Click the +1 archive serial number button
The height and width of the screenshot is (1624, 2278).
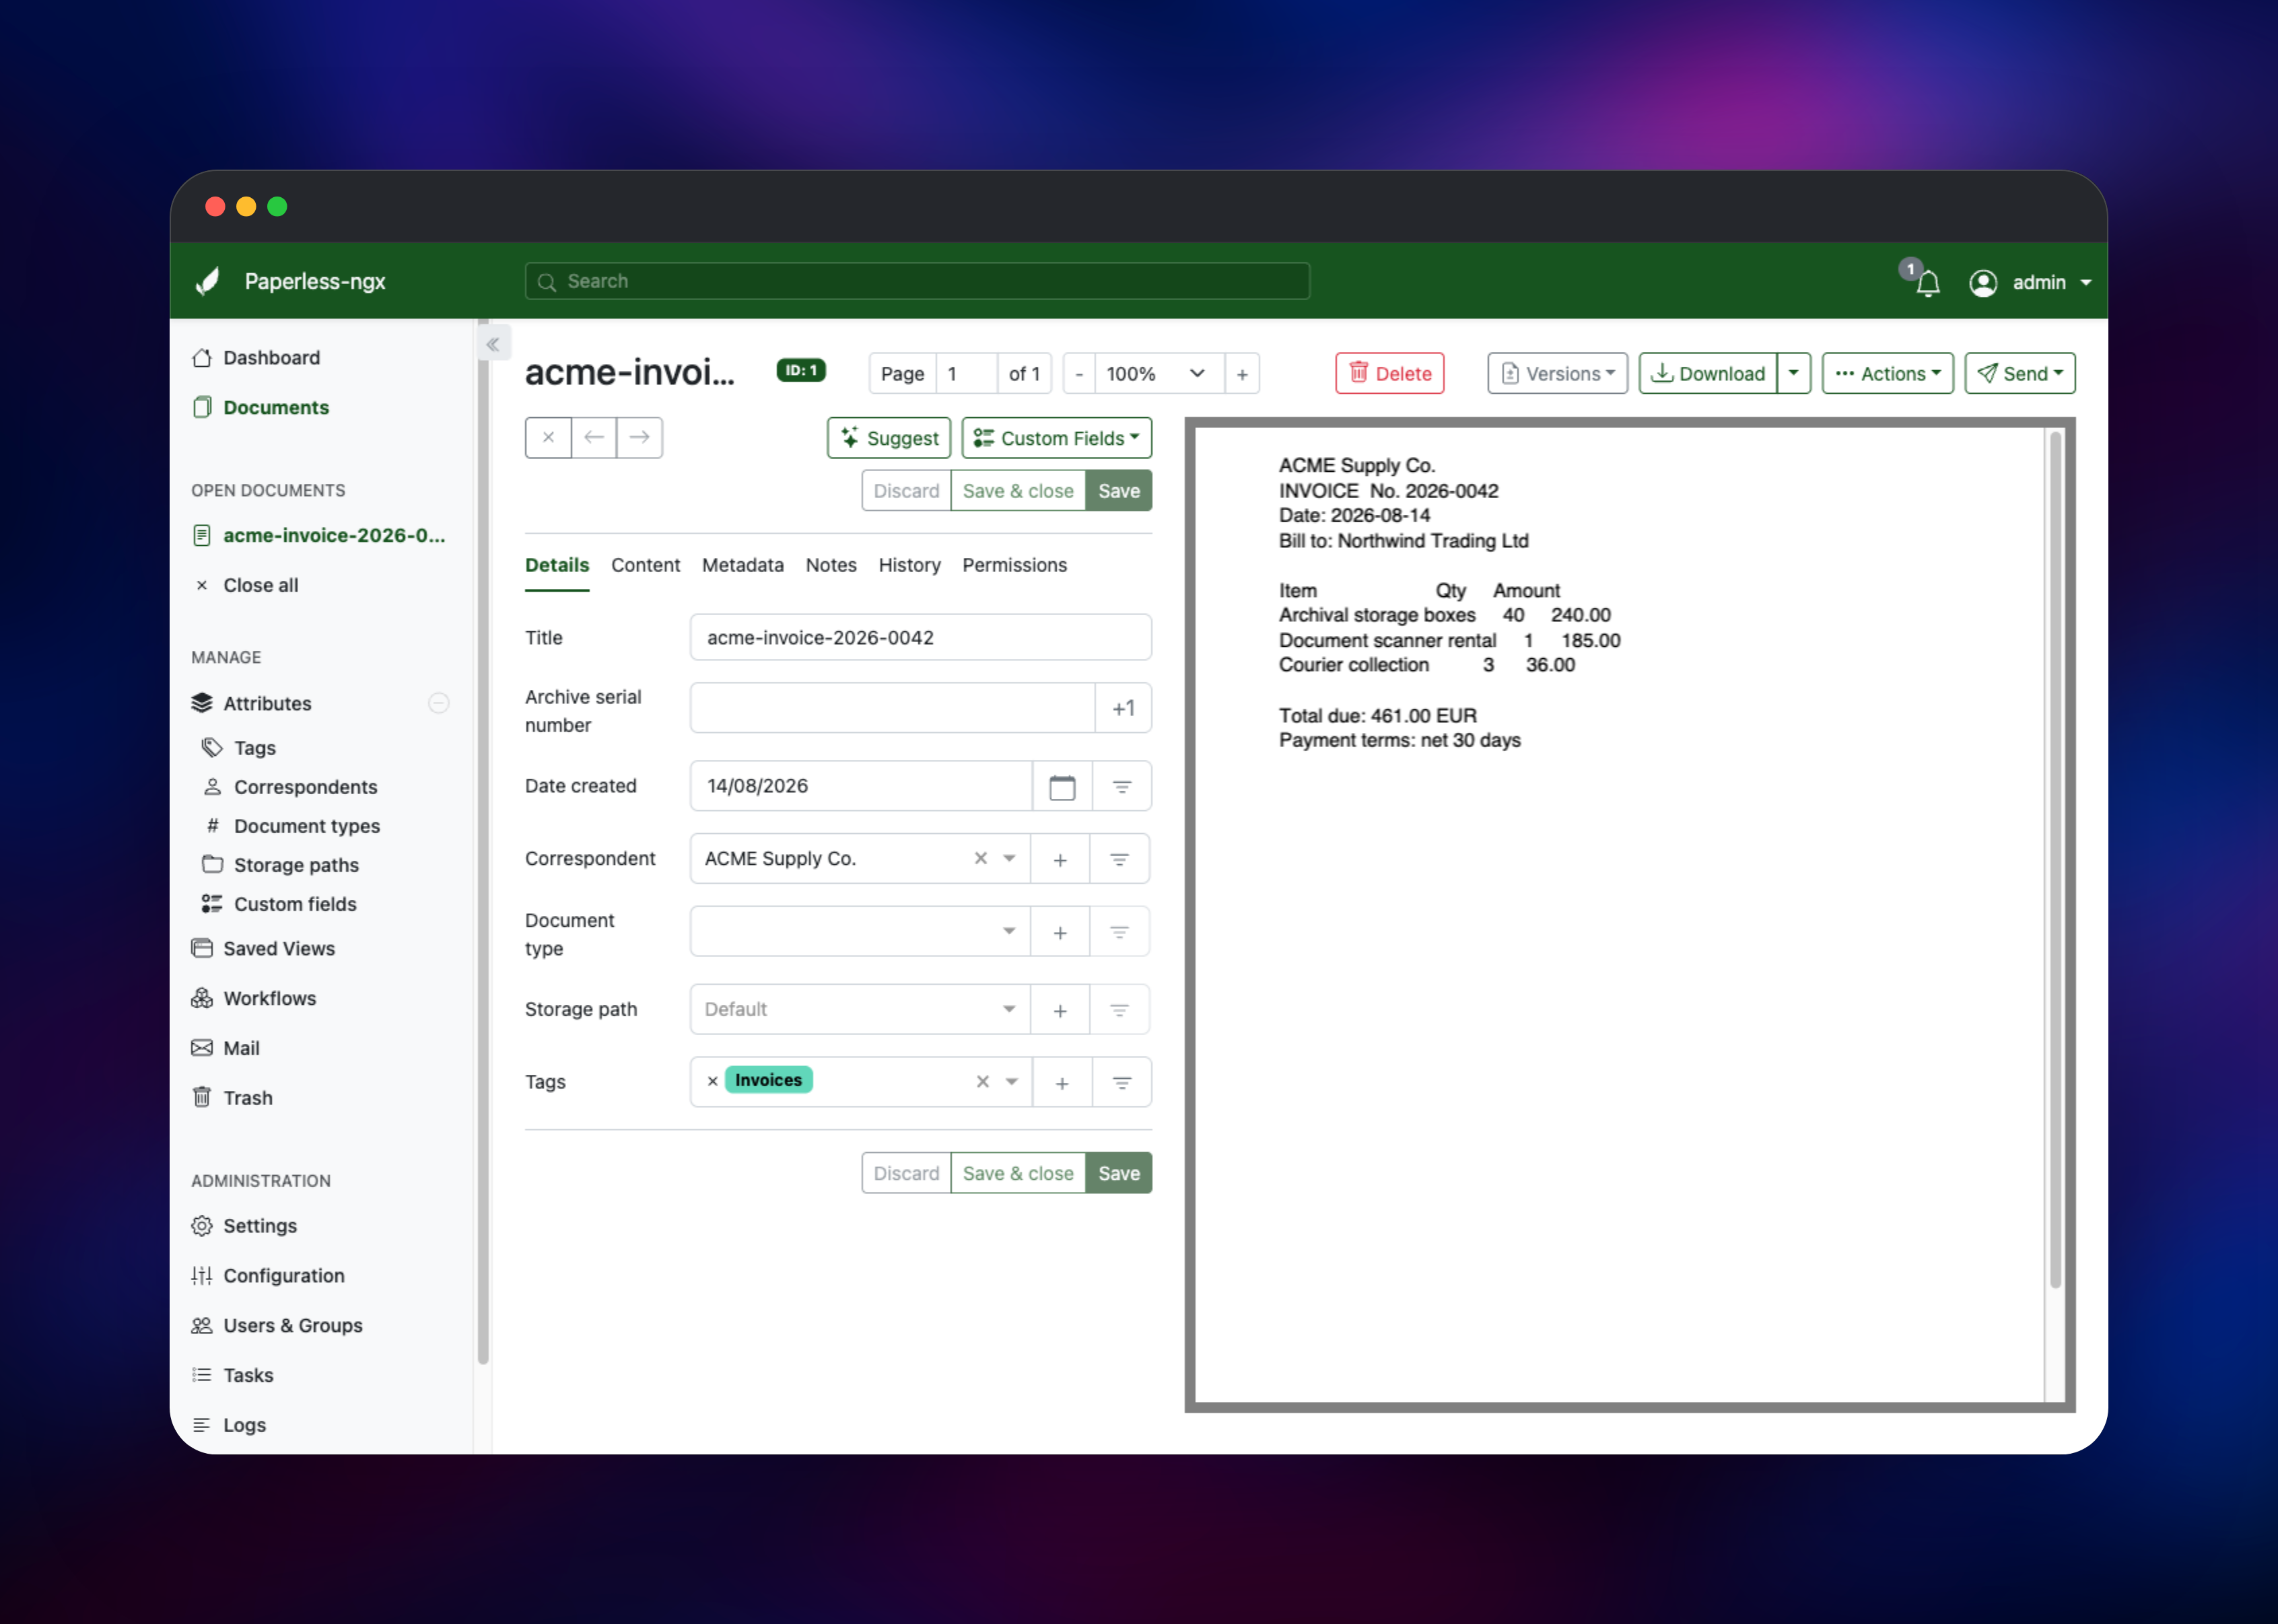click(1123, 709)
